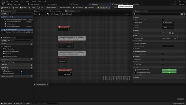Remove all Component Tags with trash icon

coord(177,38)
